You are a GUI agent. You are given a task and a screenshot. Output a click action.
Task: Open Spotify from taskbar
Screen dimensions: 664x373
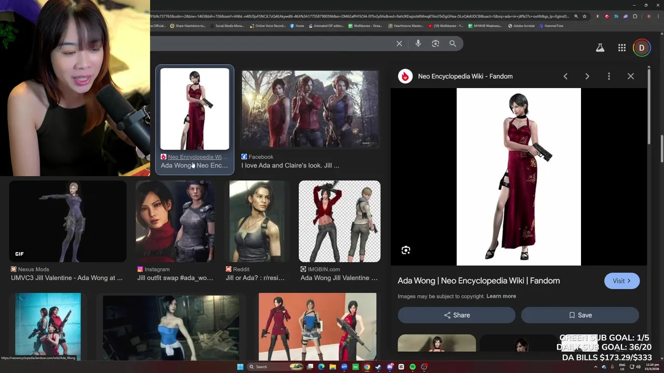412,367
